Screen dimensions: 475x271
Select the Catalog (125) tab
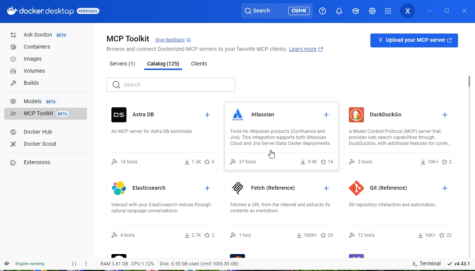[x=163, y=64]
